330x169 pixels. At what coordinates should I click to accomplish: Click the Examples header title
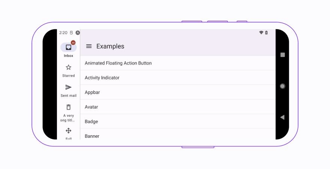pyautogui.click(x=110, y=46)
